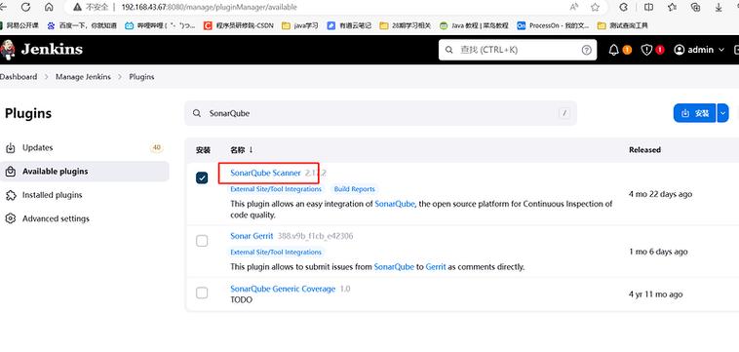
Task: Click the read aloud icon in address bar
Action: pyautogui.click(x=574, y=7)
